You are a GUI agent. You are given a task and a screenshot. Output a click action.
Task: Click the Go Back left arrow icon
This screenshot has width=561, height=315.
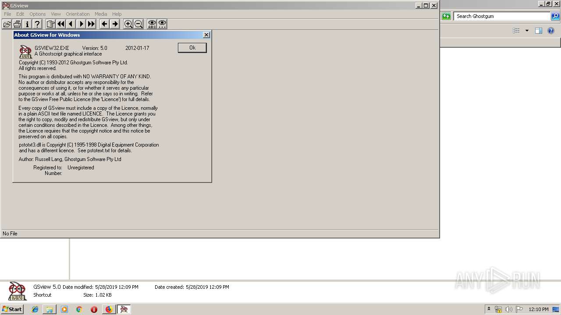click(x=104, y=24)
